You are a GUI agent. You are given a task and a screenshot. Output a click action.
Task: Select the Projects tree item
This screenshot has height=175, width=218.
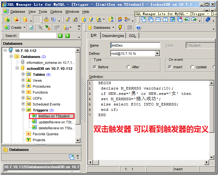click(x=39, y=140)
